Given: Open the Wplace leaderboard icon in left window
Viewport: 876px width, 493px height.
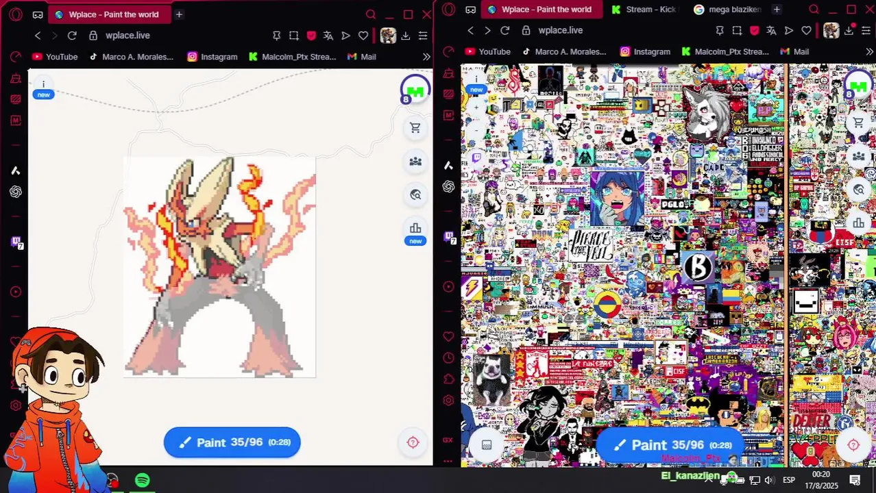Looking at the screenshot, I should 415,228.
